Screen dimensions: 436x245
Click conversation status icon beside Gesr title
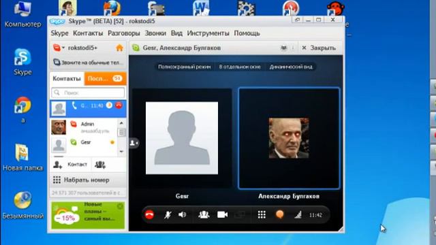pyautogui.click(x=136, y=48)
